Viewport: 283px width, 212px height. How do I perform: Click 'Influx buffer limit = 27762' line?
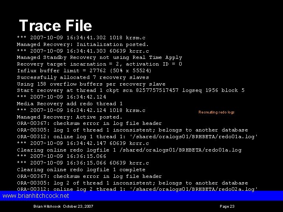[x=84, y=71]
